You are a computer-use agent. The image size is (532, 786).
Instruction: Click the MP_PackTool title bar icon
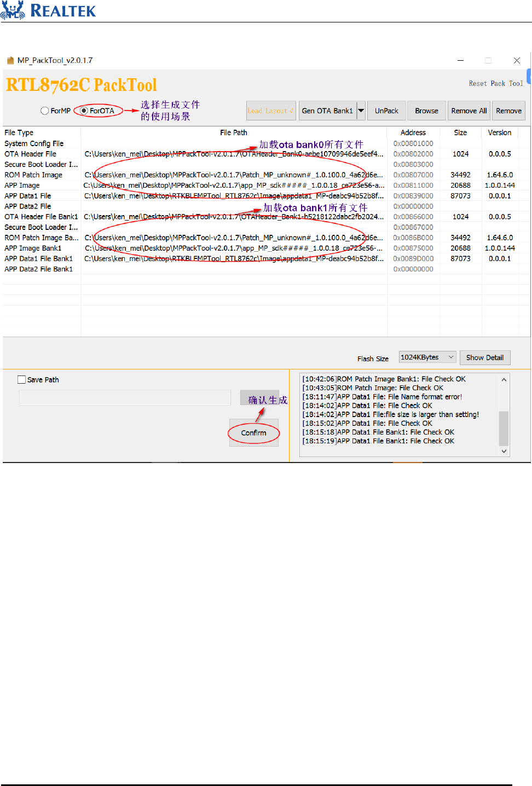pos(10,60)
